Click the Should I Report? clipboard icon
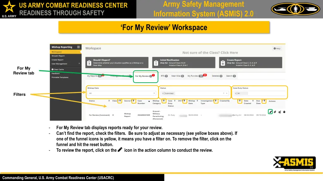 (x=89, y=62)
